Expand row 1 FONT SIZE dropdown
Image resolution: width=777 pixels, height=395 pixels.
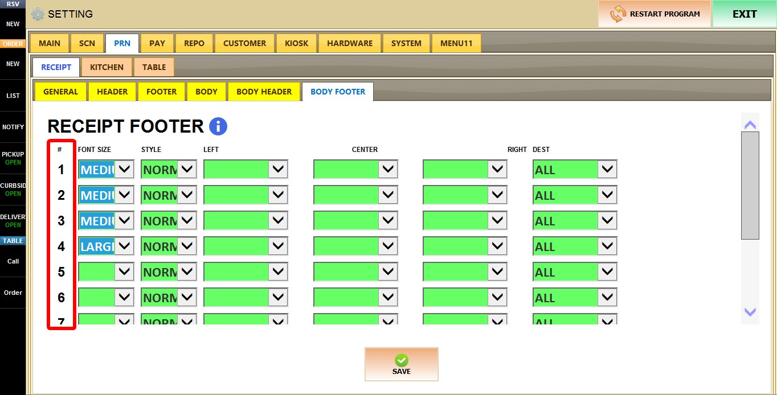125,169
